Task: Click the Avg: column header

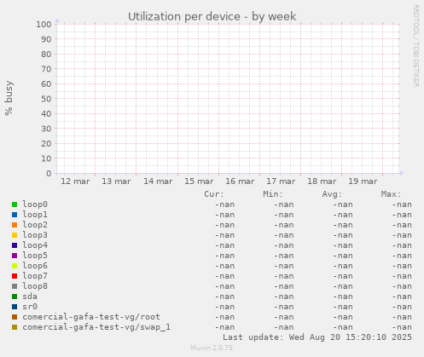Action: pyautogui.click(x=332, y=194)
